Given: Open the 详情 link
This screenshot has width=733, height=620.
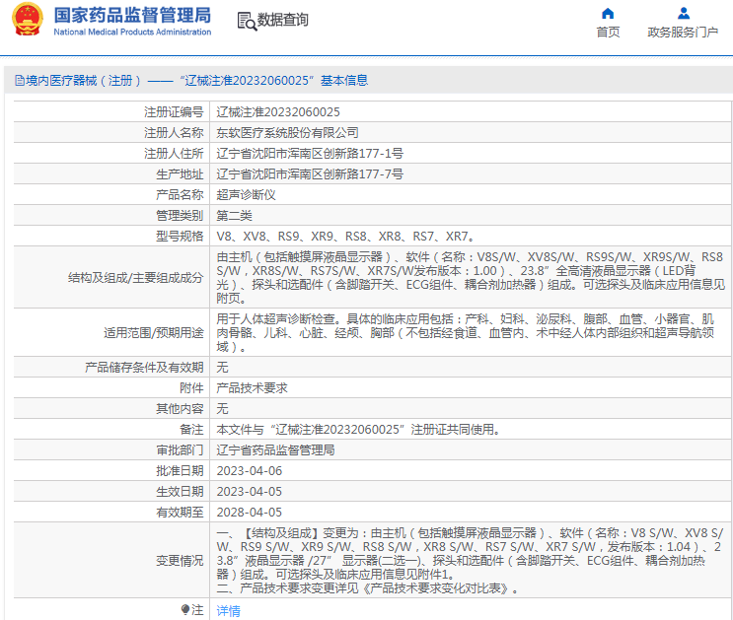Looking at the screenshot, I should (x=228, y=611).
